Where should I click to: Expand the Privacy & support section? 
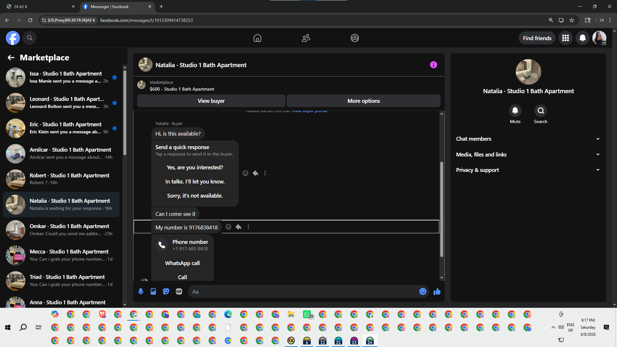[528, 170]
